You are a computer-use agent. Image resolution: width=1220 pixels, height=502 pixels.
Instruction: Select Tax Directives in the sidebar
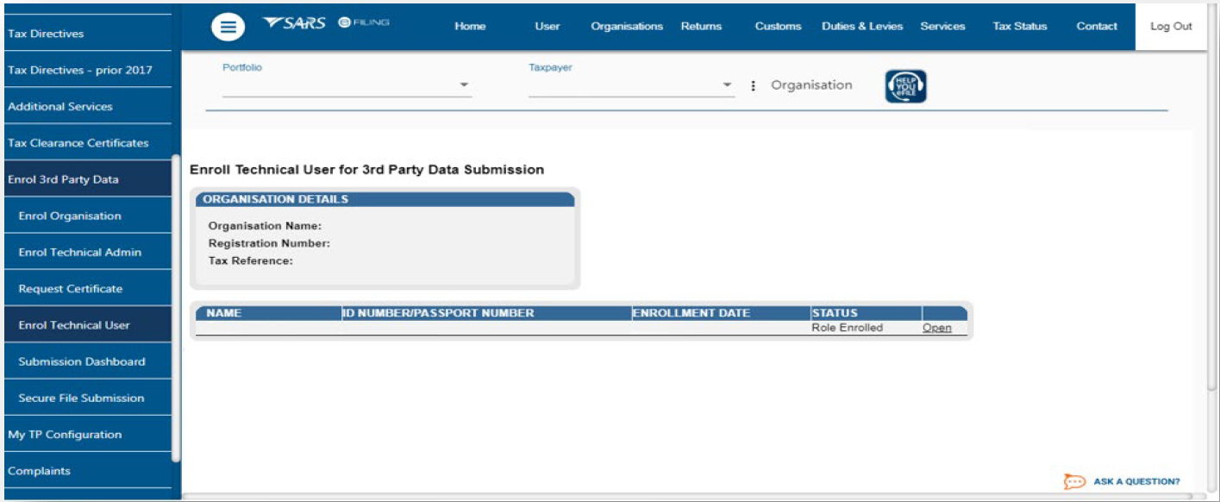pyautogui.click(x=86, y=34)
